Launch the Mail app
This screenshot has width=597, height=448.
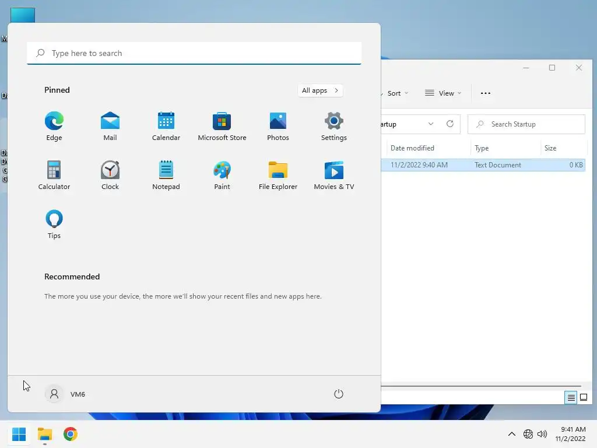[x=110, y=127]
